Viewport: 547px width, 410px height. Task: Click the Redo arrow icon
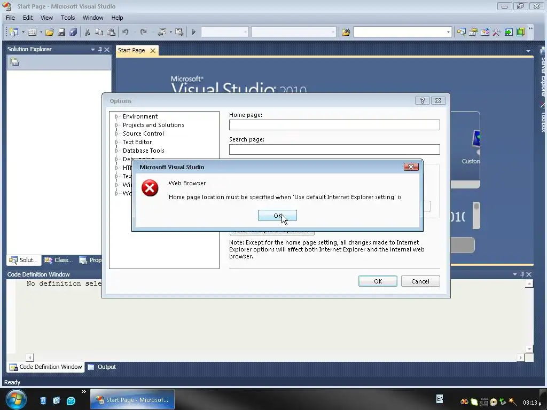tap(143, 32)
